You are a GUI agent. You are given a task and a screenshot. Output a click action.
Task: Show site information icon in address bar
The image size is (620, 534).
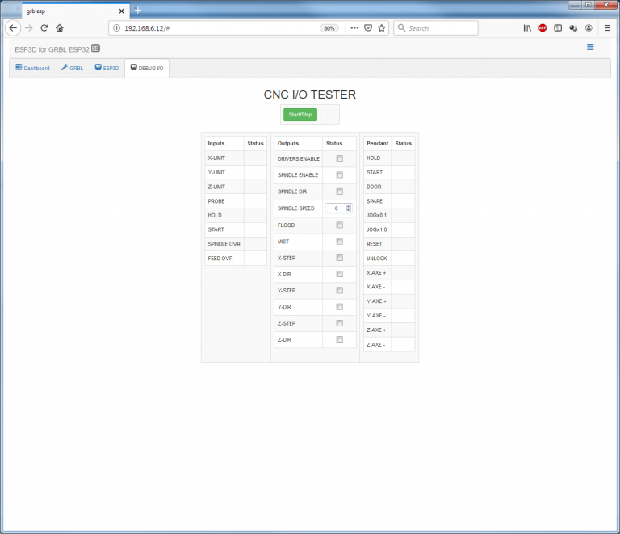[x=116, y=28]
